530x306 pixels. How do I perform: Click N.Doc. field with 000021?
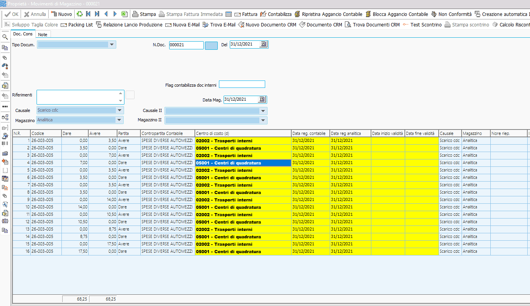pos(186,45)
